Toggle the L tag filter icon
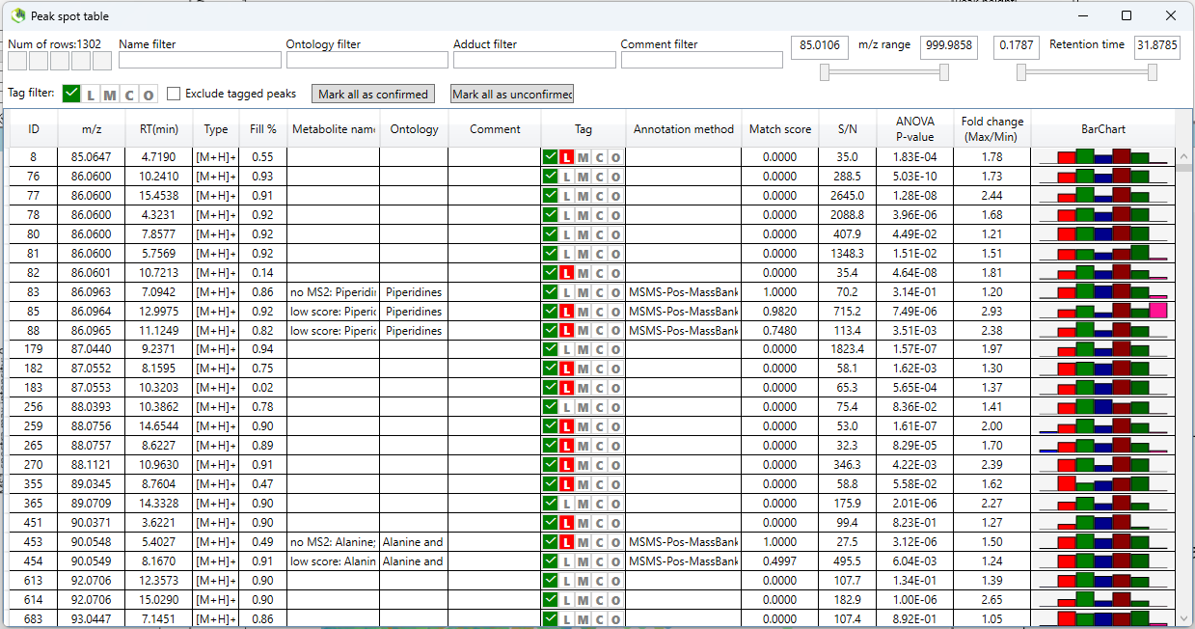This screenshot has width=1195, height=629. pos(91,95)
